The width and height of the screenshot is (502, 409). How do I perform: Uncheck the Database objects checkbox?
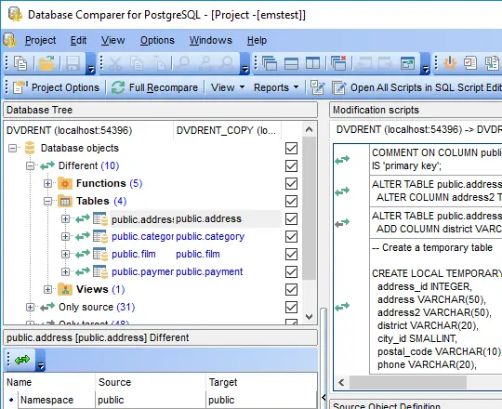(x=291, y=148)
